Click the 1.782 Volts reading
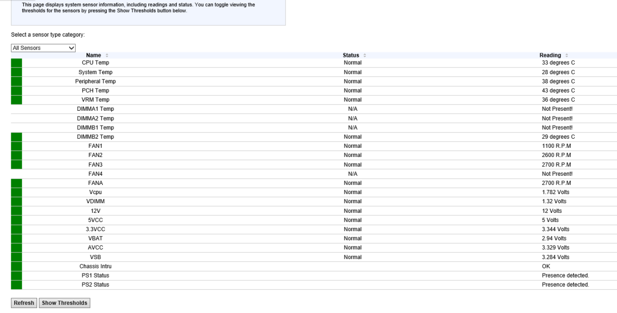Screen dimensions: 617x313 556,192
